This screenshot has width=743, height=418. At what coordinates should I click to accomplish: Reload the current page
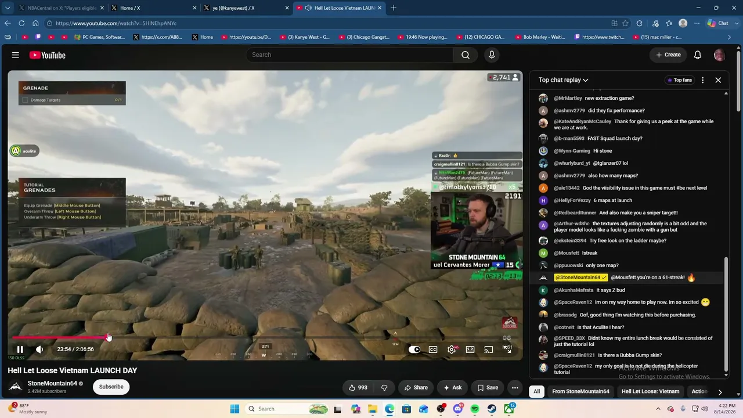(x=21, y=23)
